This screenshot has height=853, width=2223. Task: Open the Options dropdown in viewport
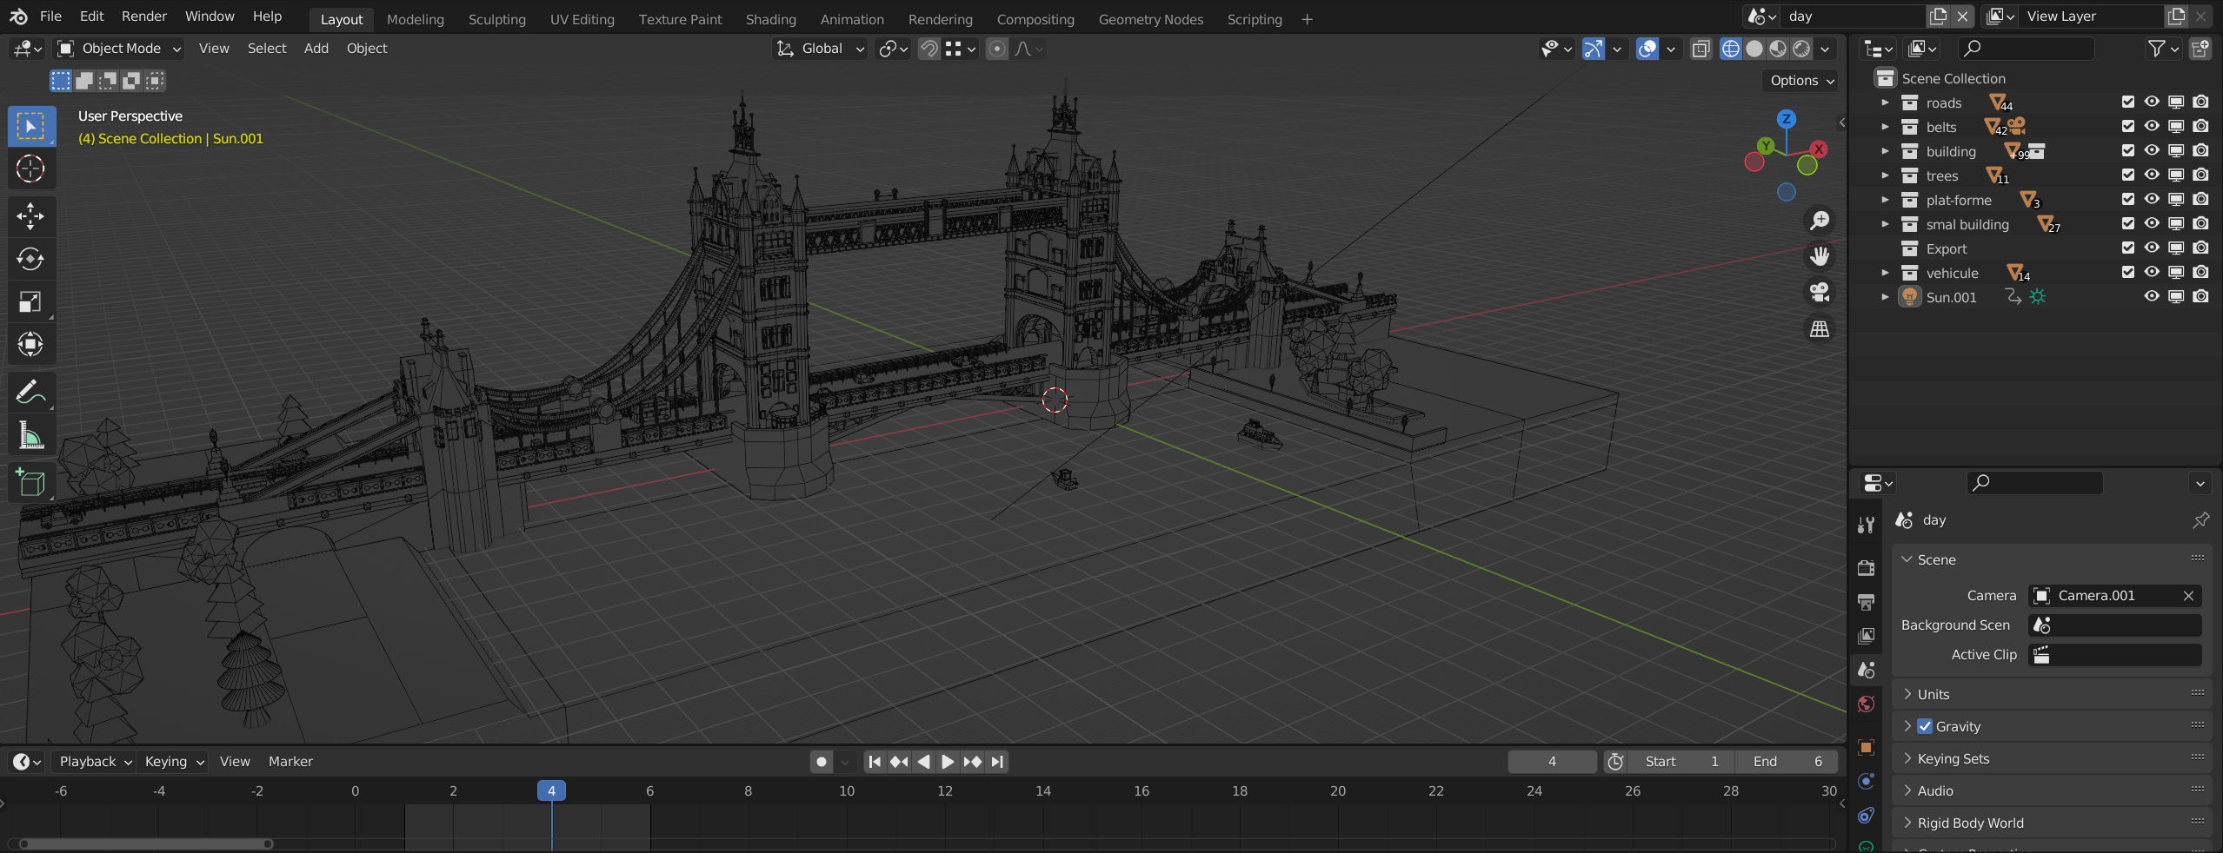click(x=1801, y=81)
